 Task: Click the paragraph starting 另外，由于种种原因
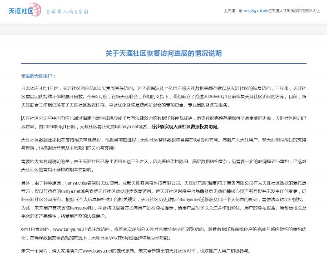pos(163,200)
